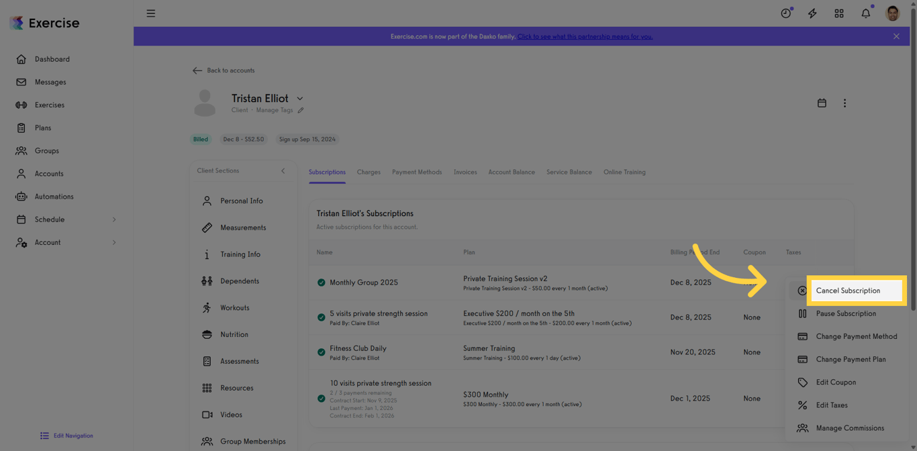The height and width of the screenshot is (451, 917).
Task: Click the Dec 8 - $52.50 badge
Action: pyautogui.click(x=243, y=140)
